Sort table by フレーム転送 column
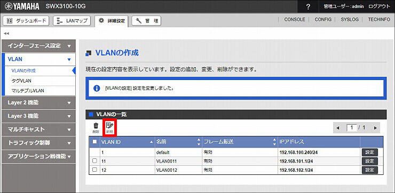 coord(240,142)
